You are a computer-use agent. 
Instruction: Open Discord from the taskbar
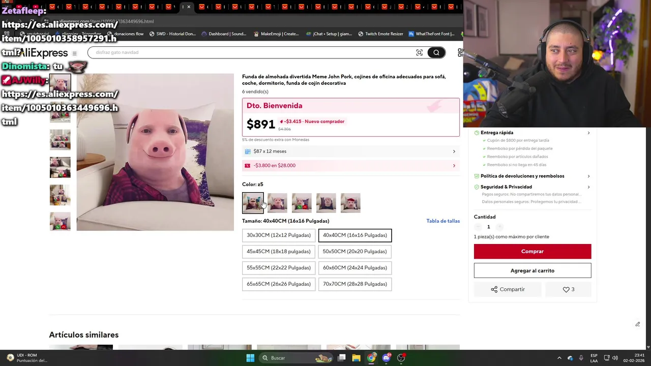tap(386, 358)
